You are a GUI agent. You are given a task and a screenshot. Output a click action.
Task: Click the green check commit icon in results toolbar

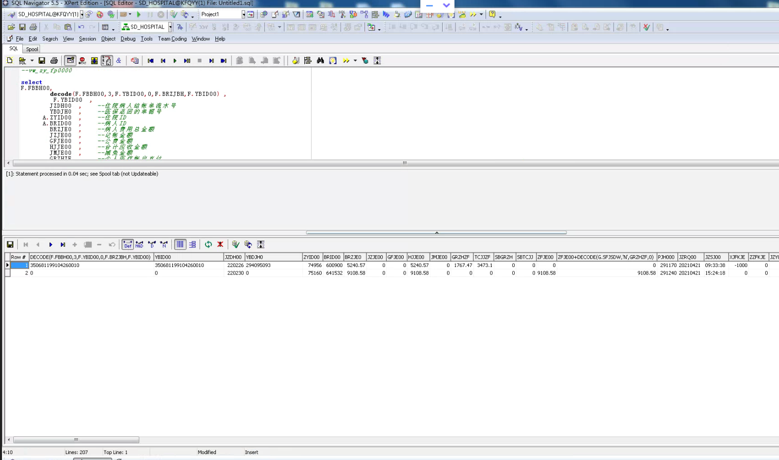236,245
